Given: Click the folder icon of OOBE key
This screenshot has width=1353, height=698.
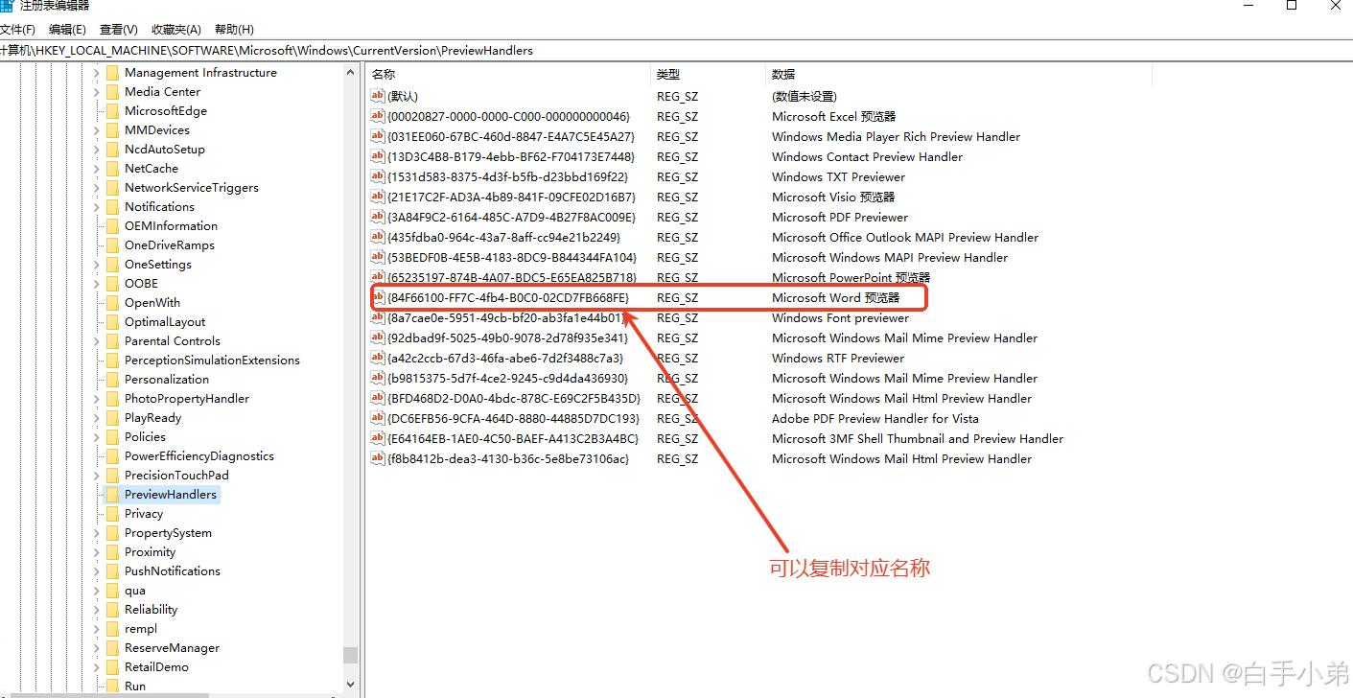Looking at the screenshot, I should (x=112, y=283).
